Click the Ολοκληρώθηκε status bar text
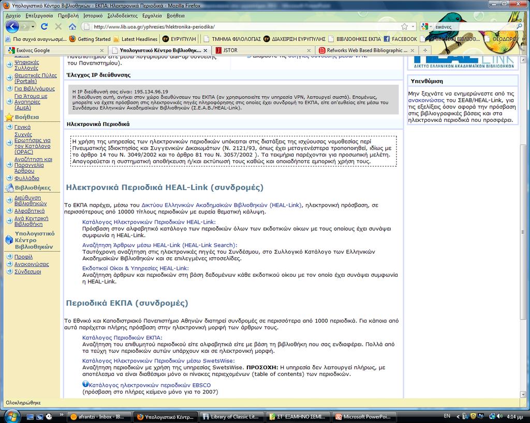Image resolution: width=530 pixels, height=423 pixels. (23, 403)
